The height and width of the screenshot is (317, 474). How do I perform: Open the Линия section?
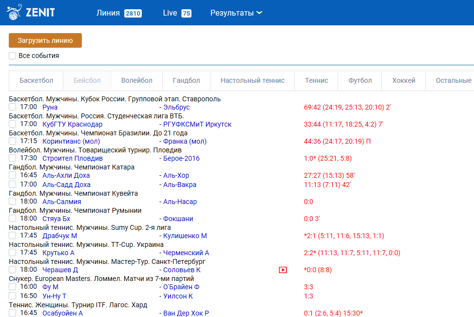tap(119, 13)
